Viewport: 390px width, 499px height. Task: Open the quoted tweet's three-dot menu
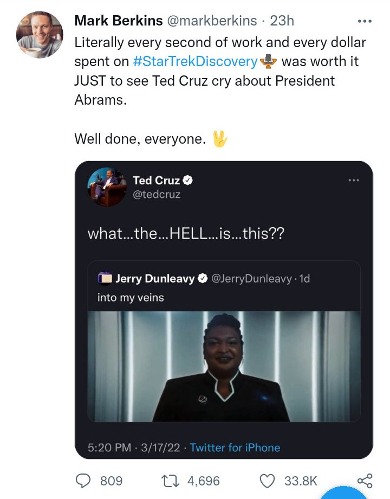[x=354, y=180]
